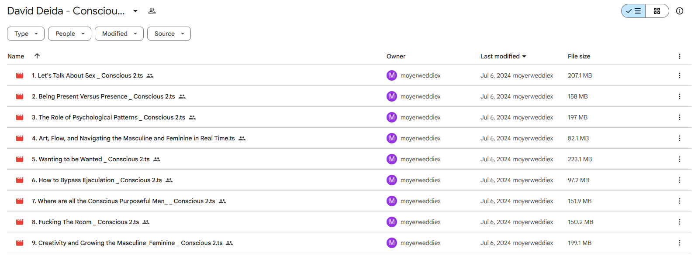
Task: Open the column header more options menu
Action: (x=680, y=56)
